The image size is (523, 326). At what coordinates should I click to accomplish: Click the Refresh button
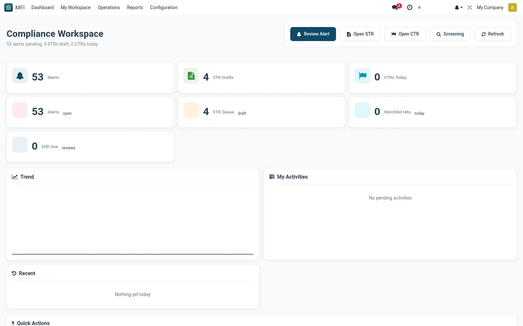pos(493,34)
